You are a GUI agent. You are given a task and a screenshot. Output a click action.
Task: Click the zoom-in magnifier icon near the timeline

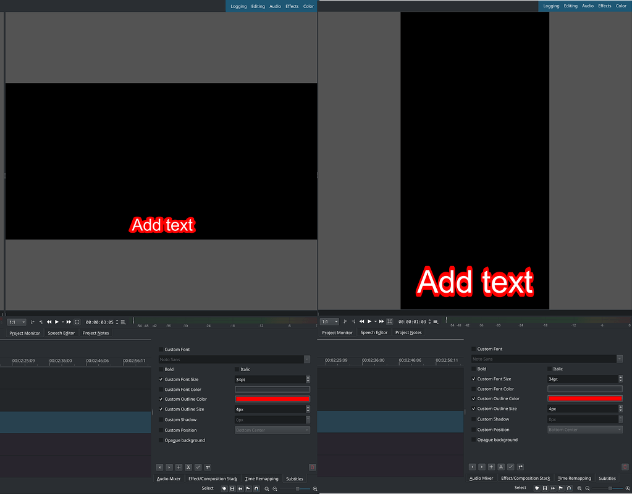click(x=267, y=488)
